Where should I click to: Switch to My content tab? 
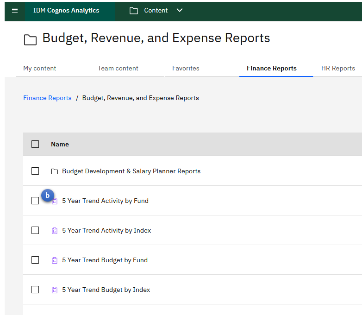(40, 69)
